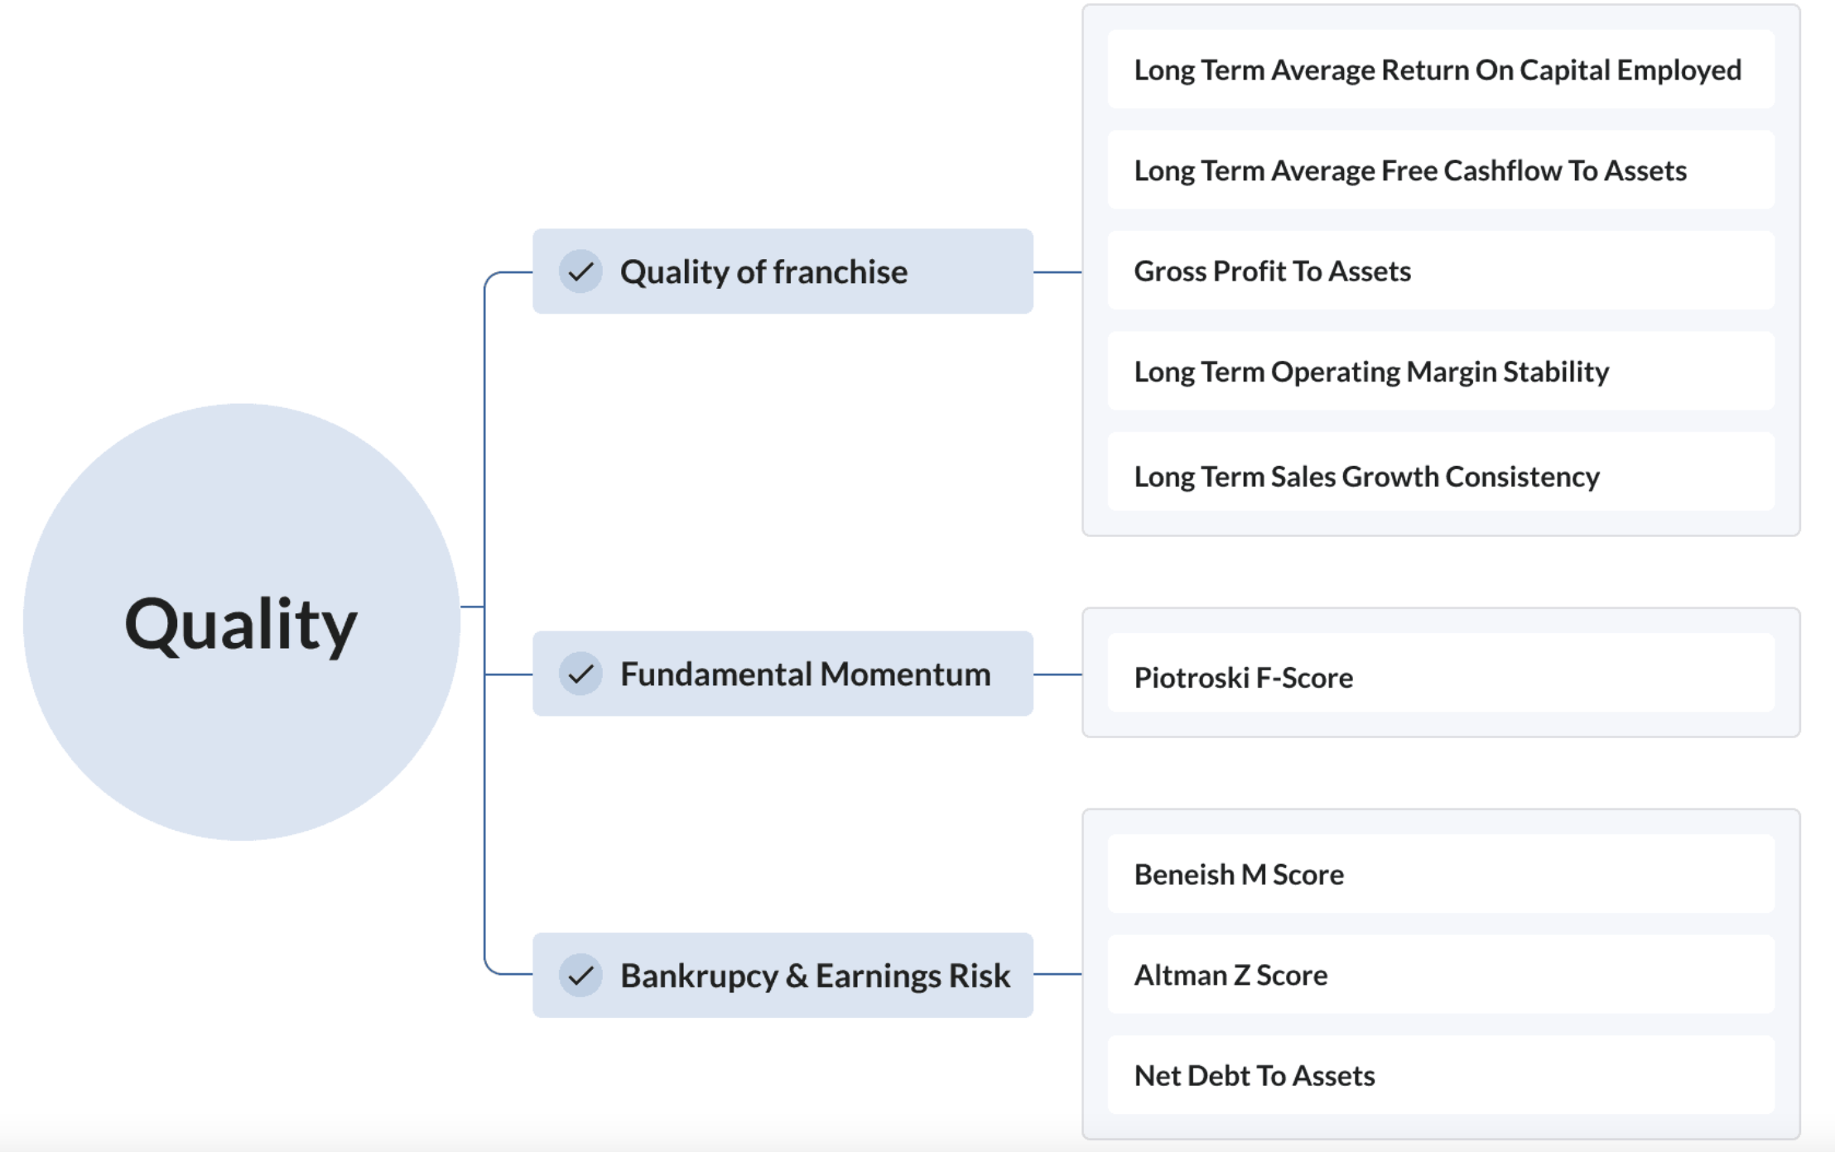Choose Gross Profit To Assets item

(1441, 271)
